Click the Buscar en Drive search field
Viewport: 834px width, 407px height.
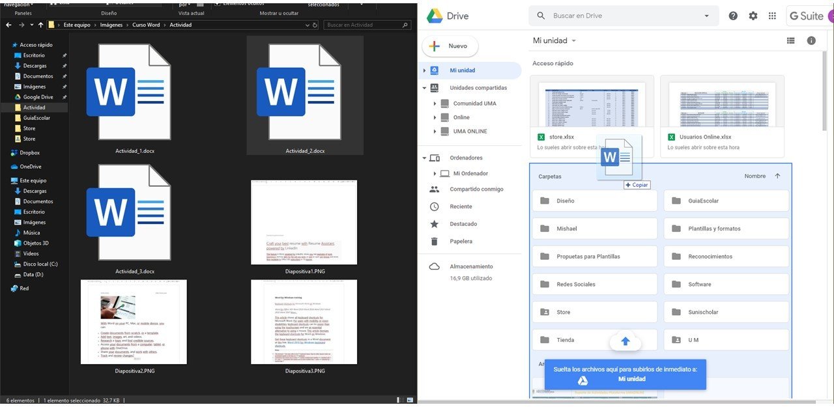point(622,16)
